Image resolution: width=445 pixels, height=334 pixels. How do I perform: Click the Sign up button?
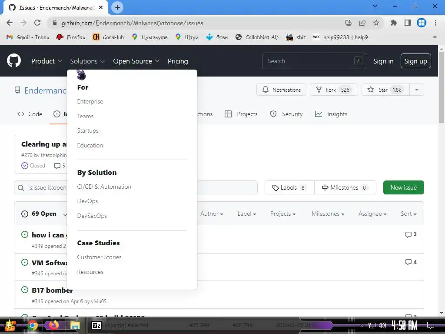pos(415,61)
